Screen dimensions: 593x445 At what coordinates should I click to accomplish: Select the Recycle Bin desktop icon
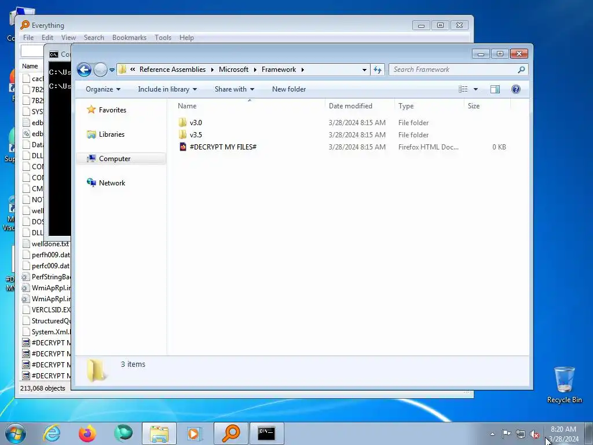coord(564,385)
